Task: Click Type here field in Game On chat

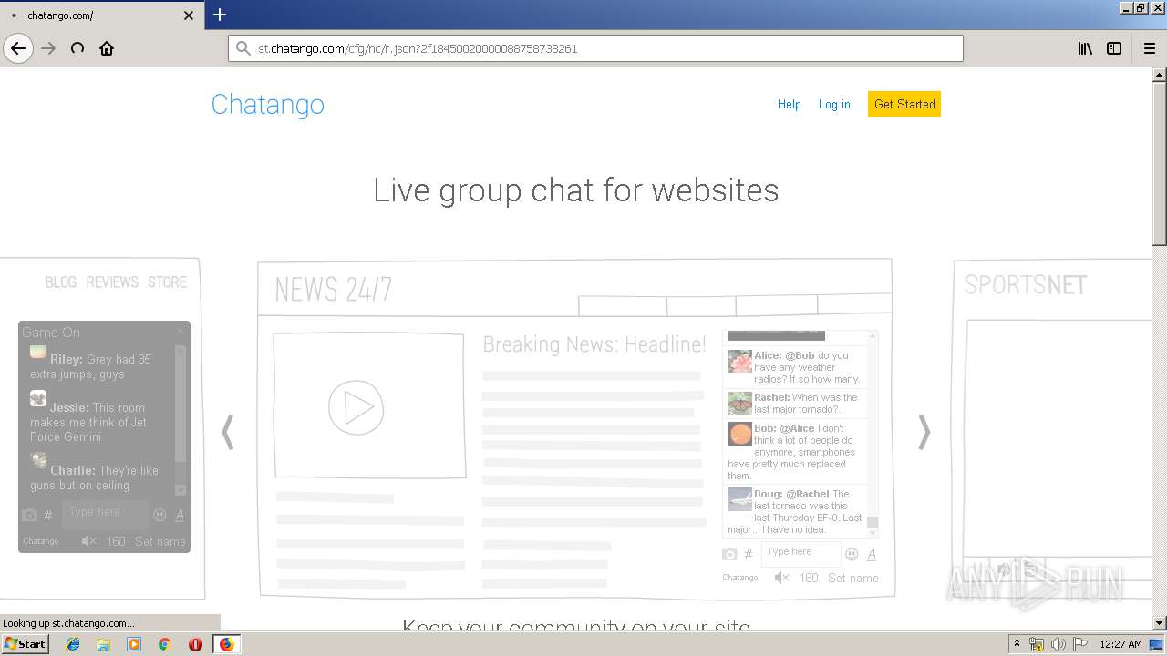Action: tap(105, 514)
